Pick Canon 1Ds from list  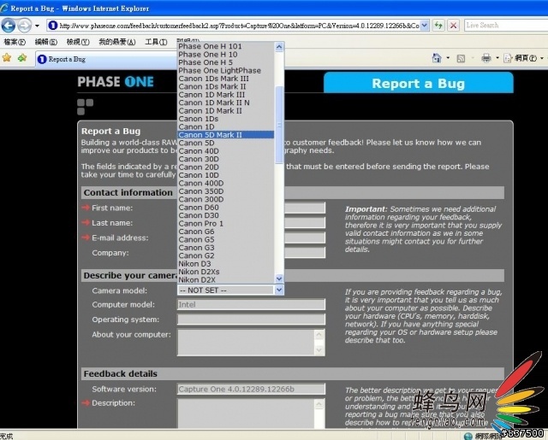(226, 119)
